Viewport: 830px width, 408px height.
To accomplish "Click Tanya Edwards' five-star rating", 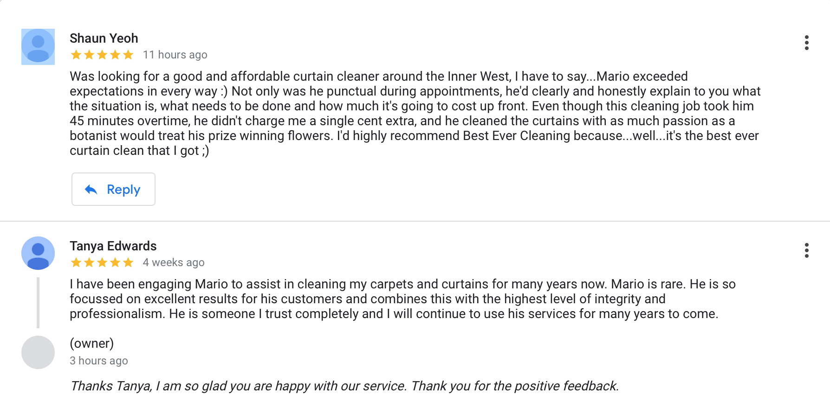I will (102, 263).
